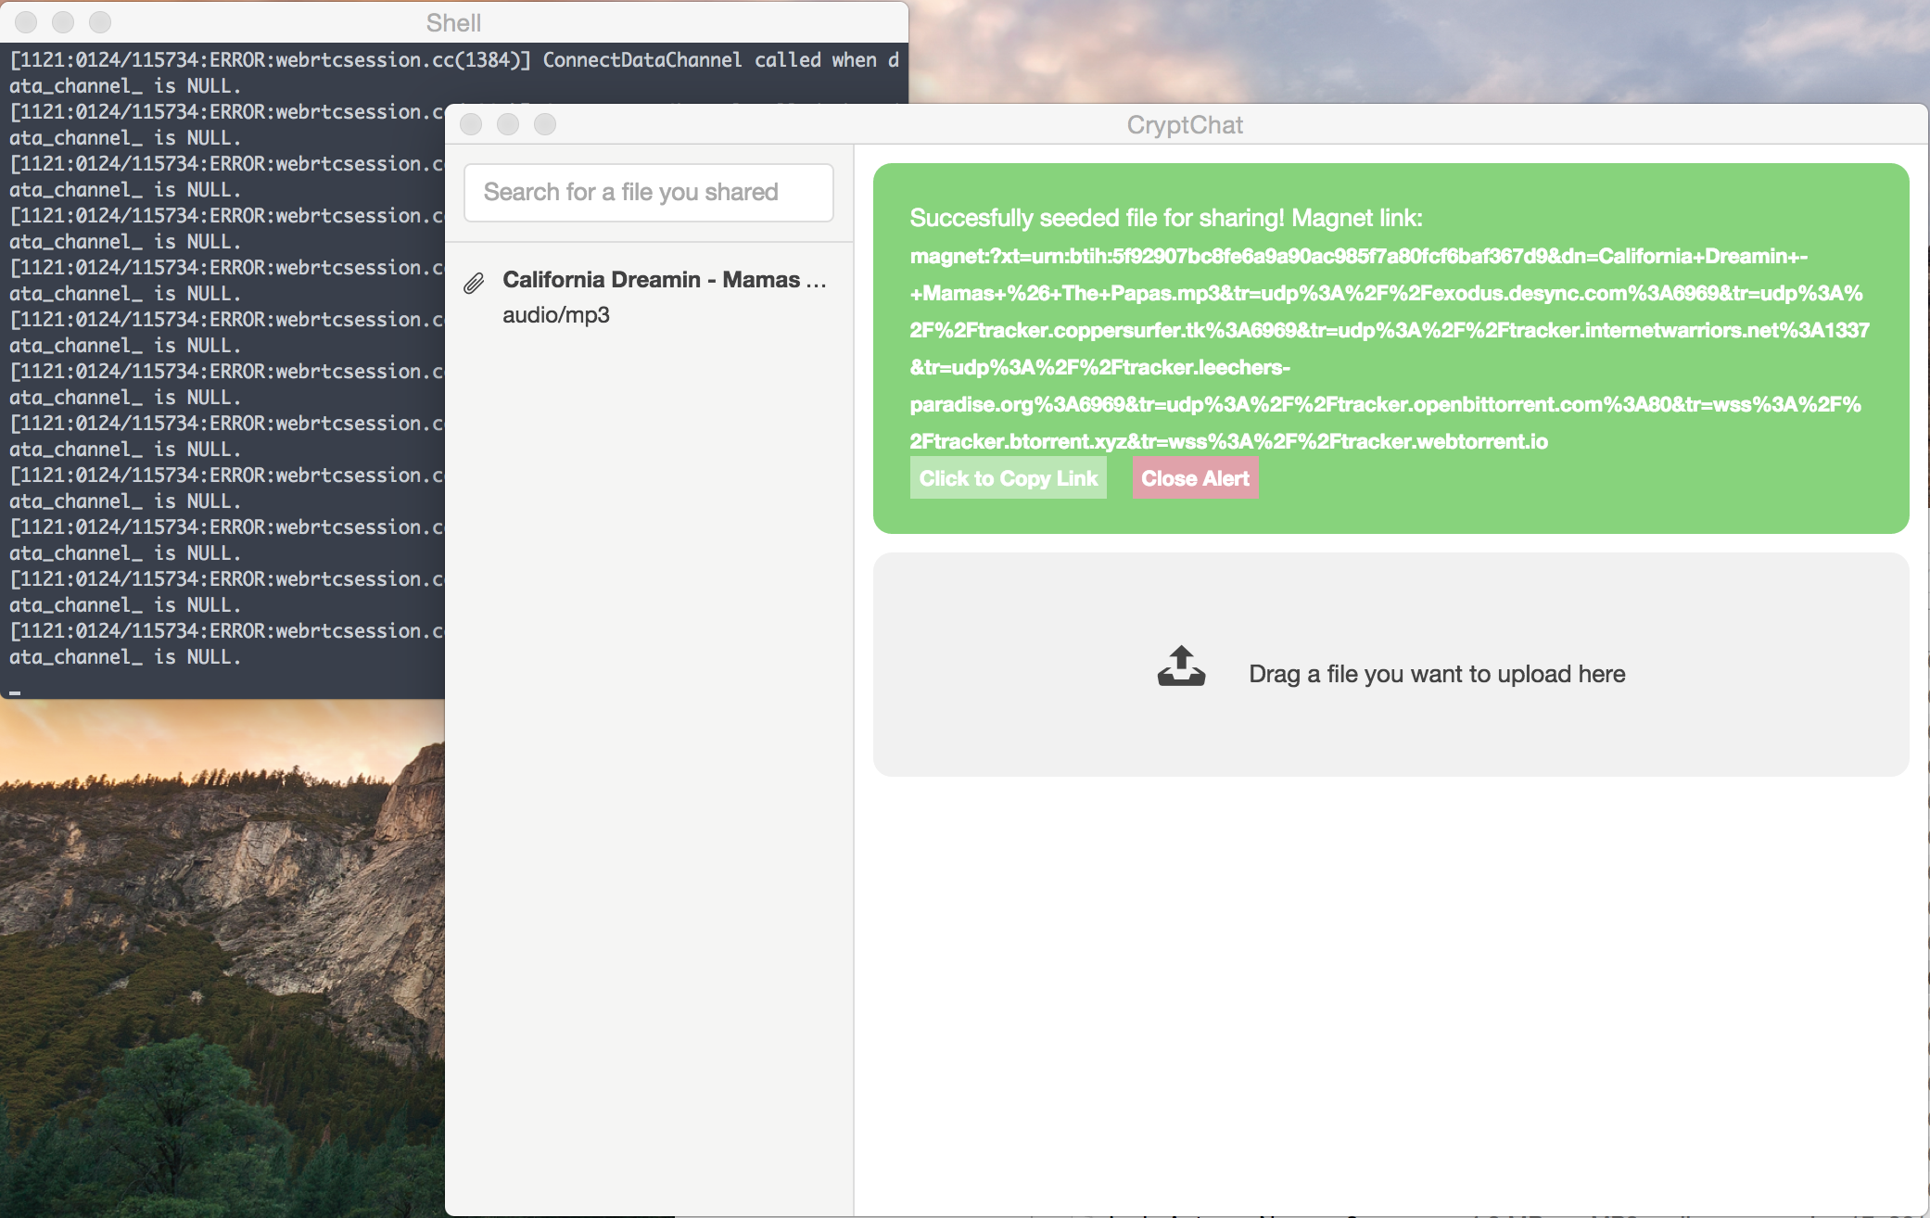Minimize the Shell terminal window
The image size is (1930, 1218).
pyautogui.click(x=63, y=22)
